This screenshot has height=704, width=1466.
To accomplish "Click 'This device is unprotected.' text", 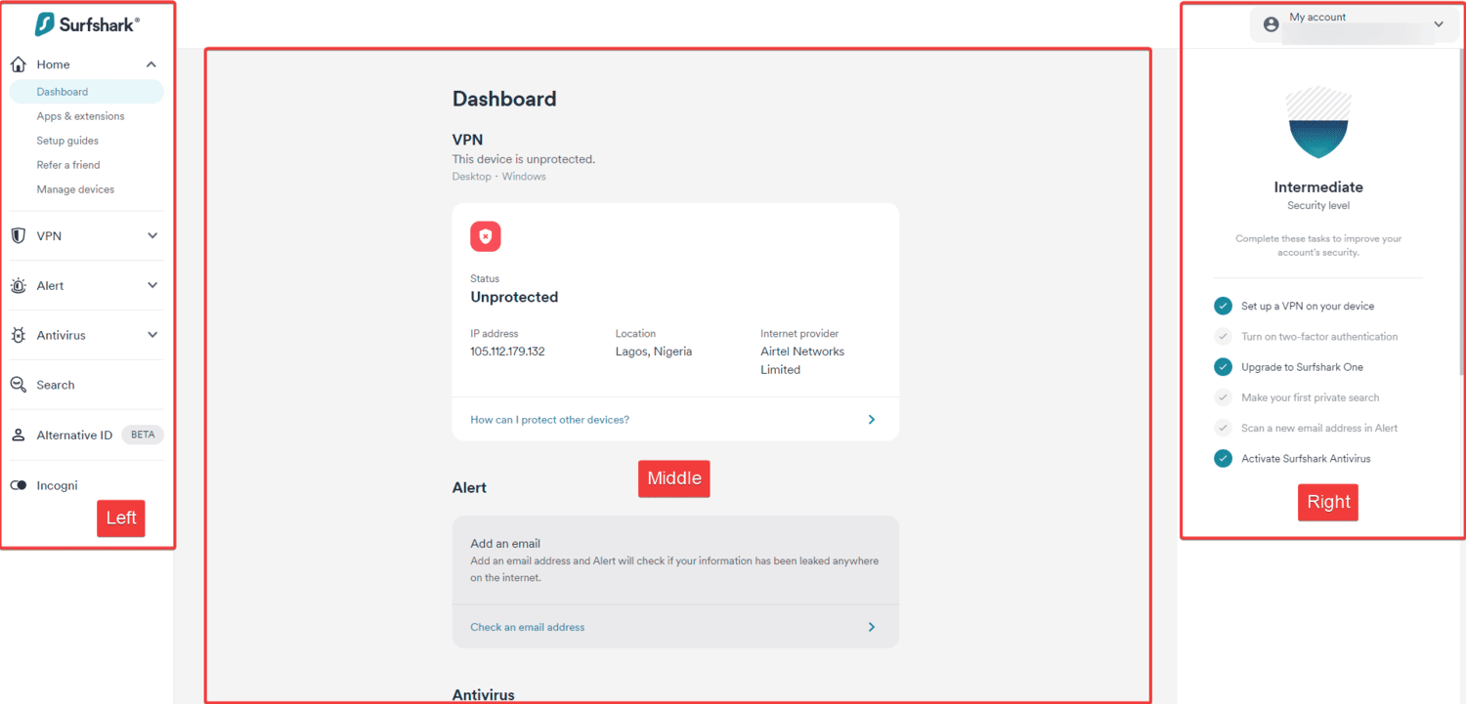I will click(x=524, y=159).
